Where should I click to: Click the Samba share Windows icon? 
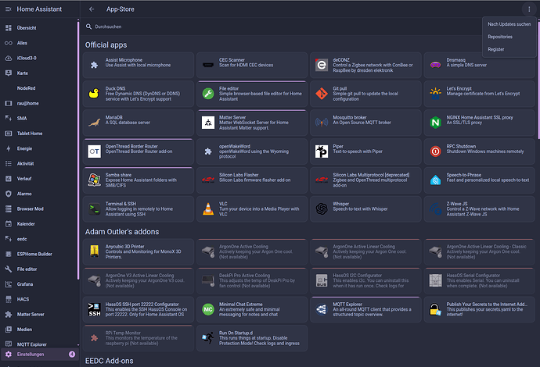tap(94, 180)
